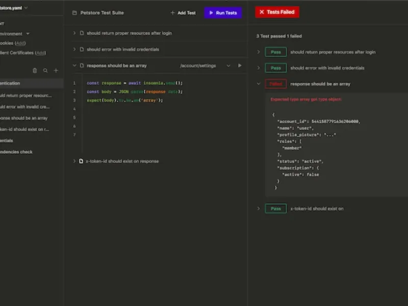408x306 pixels.
Task: Click the search magnifier icon in sidebar
Action: (x=45, y=71)
